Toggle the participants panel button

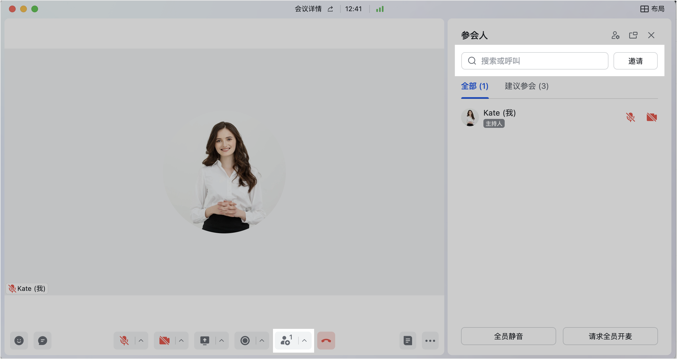coord(286,340)
